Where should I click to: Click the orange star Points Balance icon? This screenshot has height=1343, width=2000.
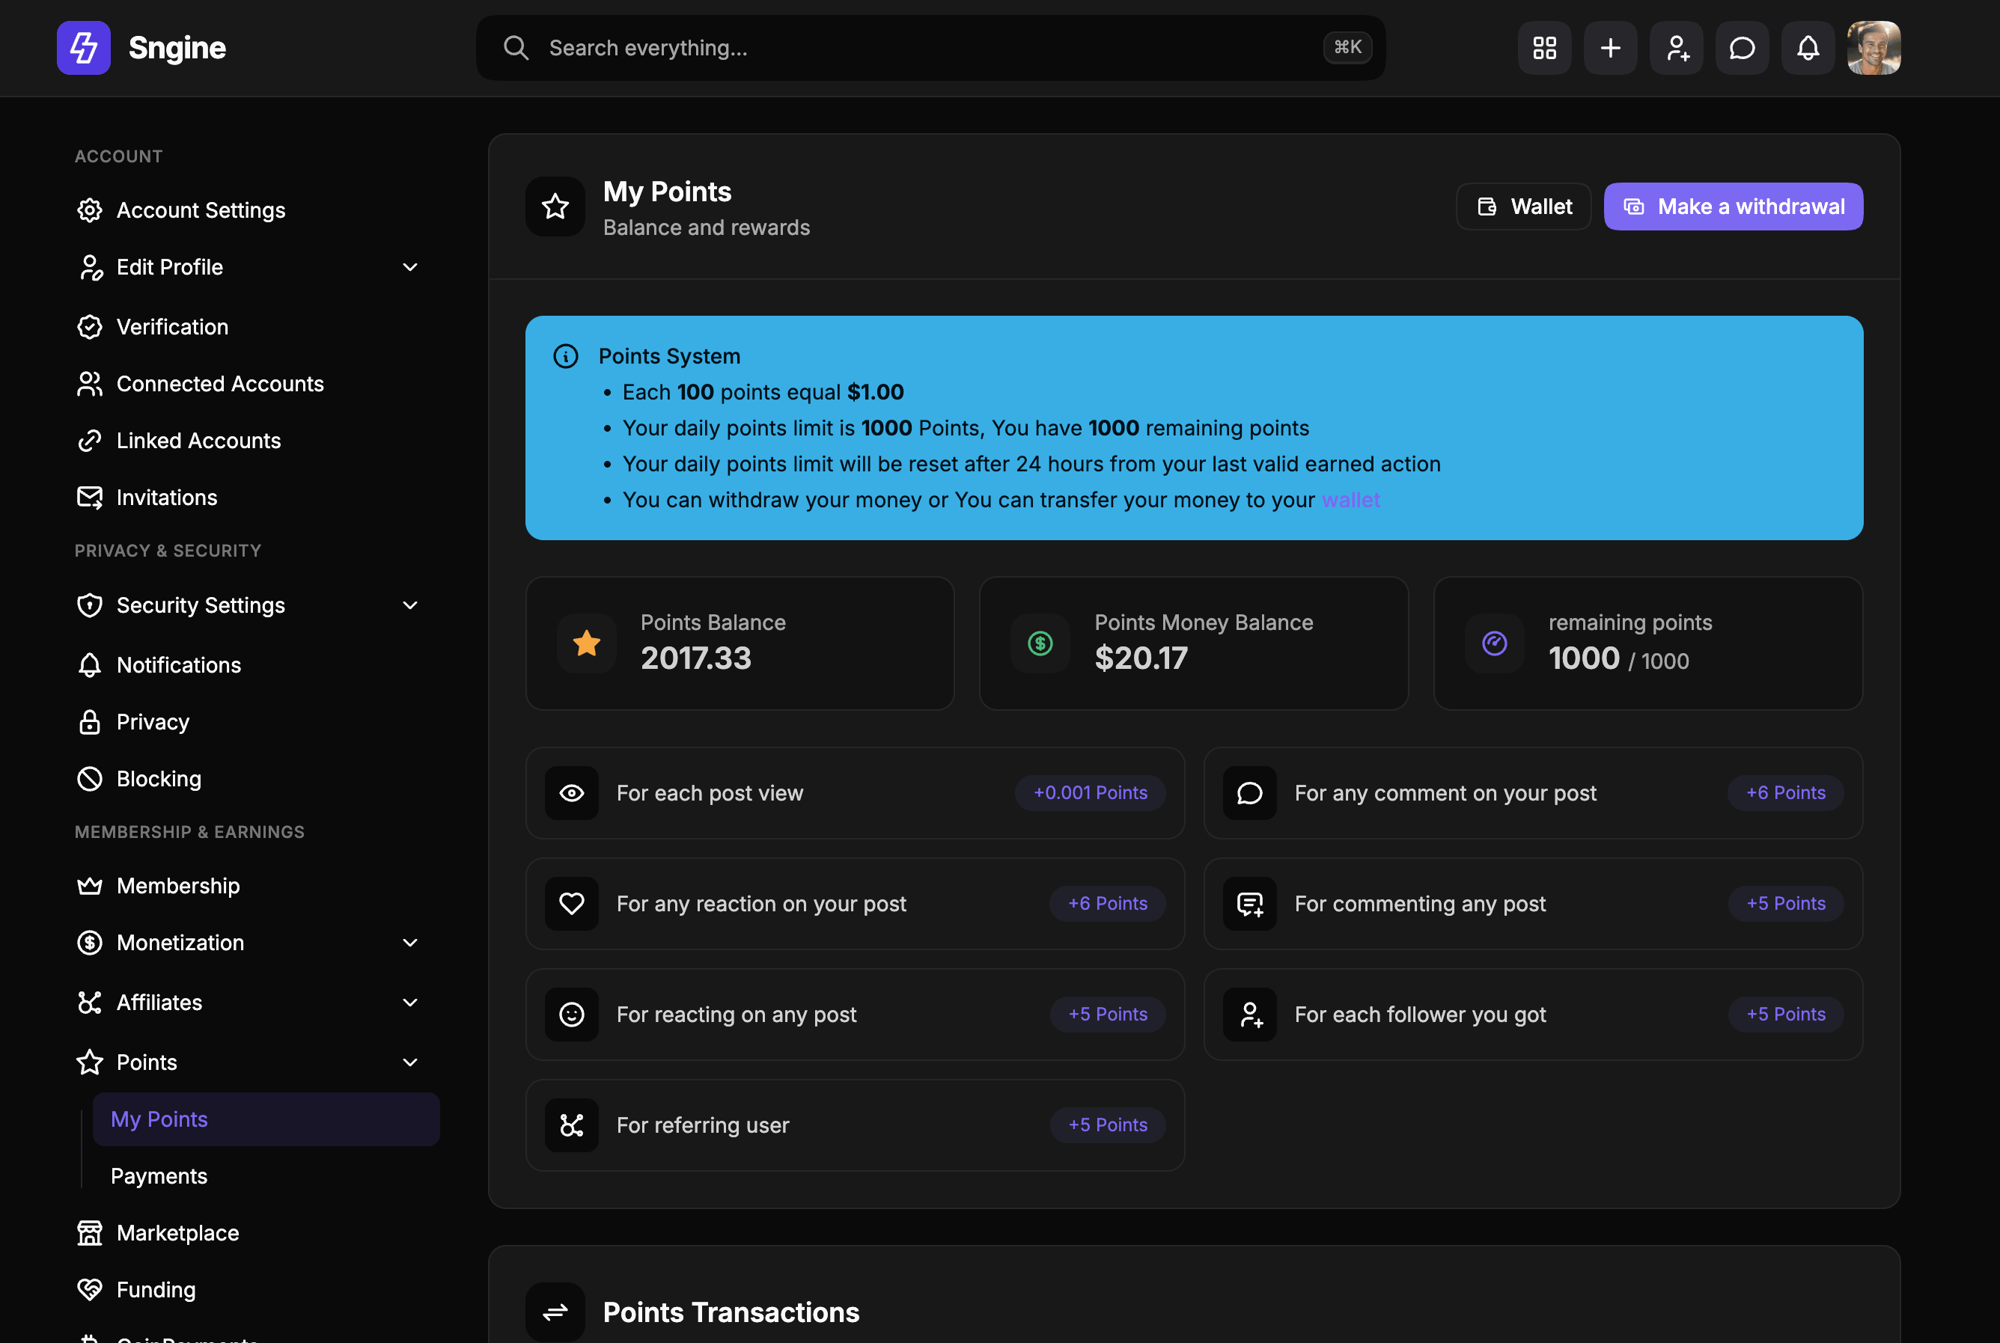586,643
